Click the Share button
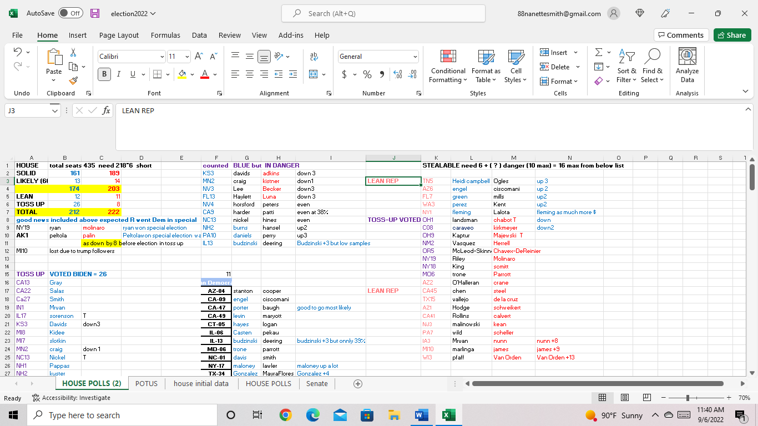Screen dimensions: 758x426 pos(732,35)
